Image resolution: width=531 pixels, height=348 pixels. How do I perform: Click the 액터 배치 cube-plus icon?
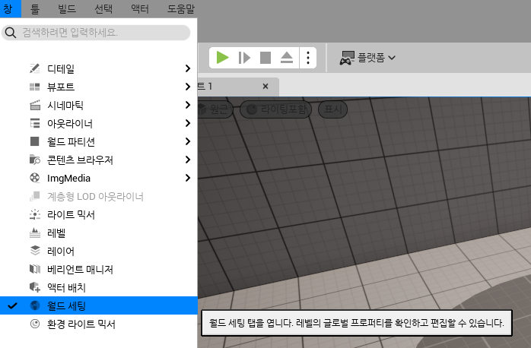(34, 287)
